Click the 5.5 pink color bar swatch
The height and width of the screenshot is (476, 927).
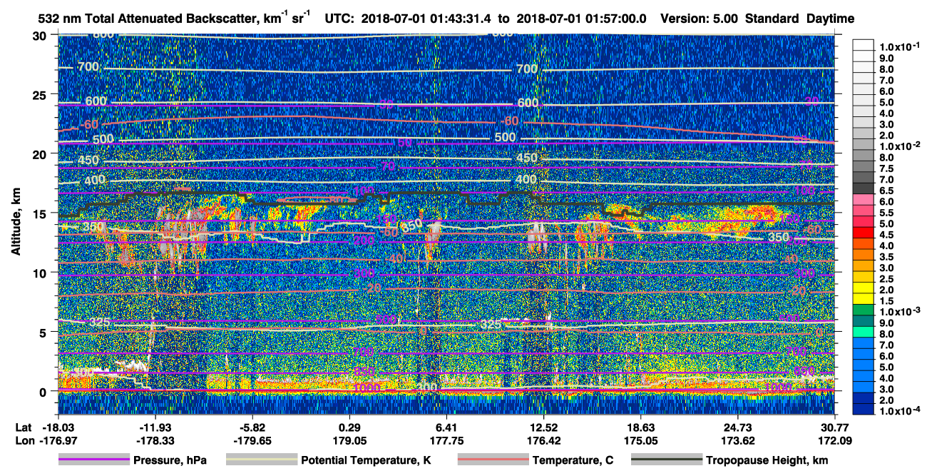[x=863, y=212]
